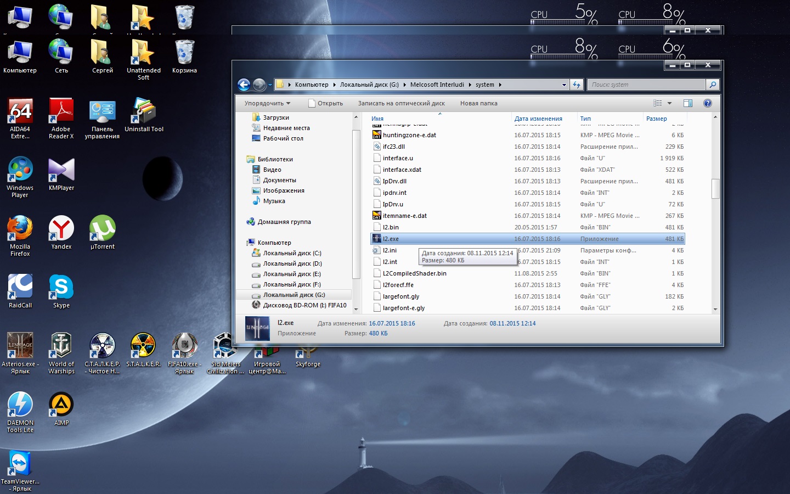Image resolution: width=790 pixels, height=494 pixels.
Task: Toggle the preview pane icon
Action: (x=687, y=103)
